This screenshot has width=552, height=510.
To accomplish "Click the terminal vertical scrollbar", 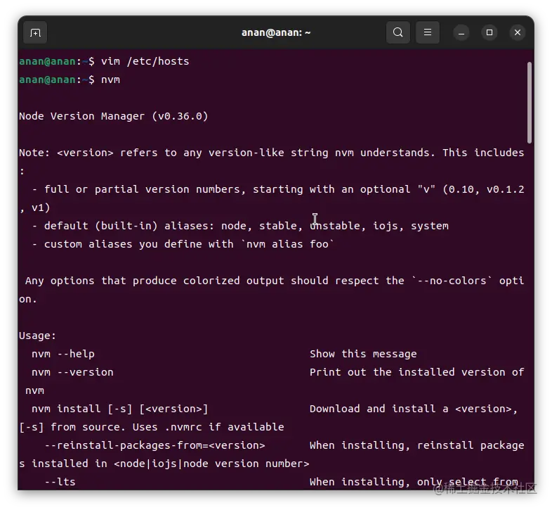I will [529, 103].
